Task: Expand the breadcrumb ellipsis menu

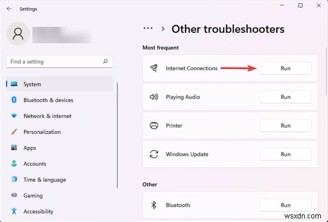Action: click(x=148, y=28)
